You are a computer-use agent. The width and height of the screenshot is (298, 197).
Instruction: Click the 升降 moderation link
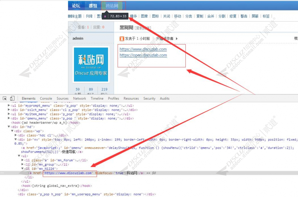click(x=89, y=16)
